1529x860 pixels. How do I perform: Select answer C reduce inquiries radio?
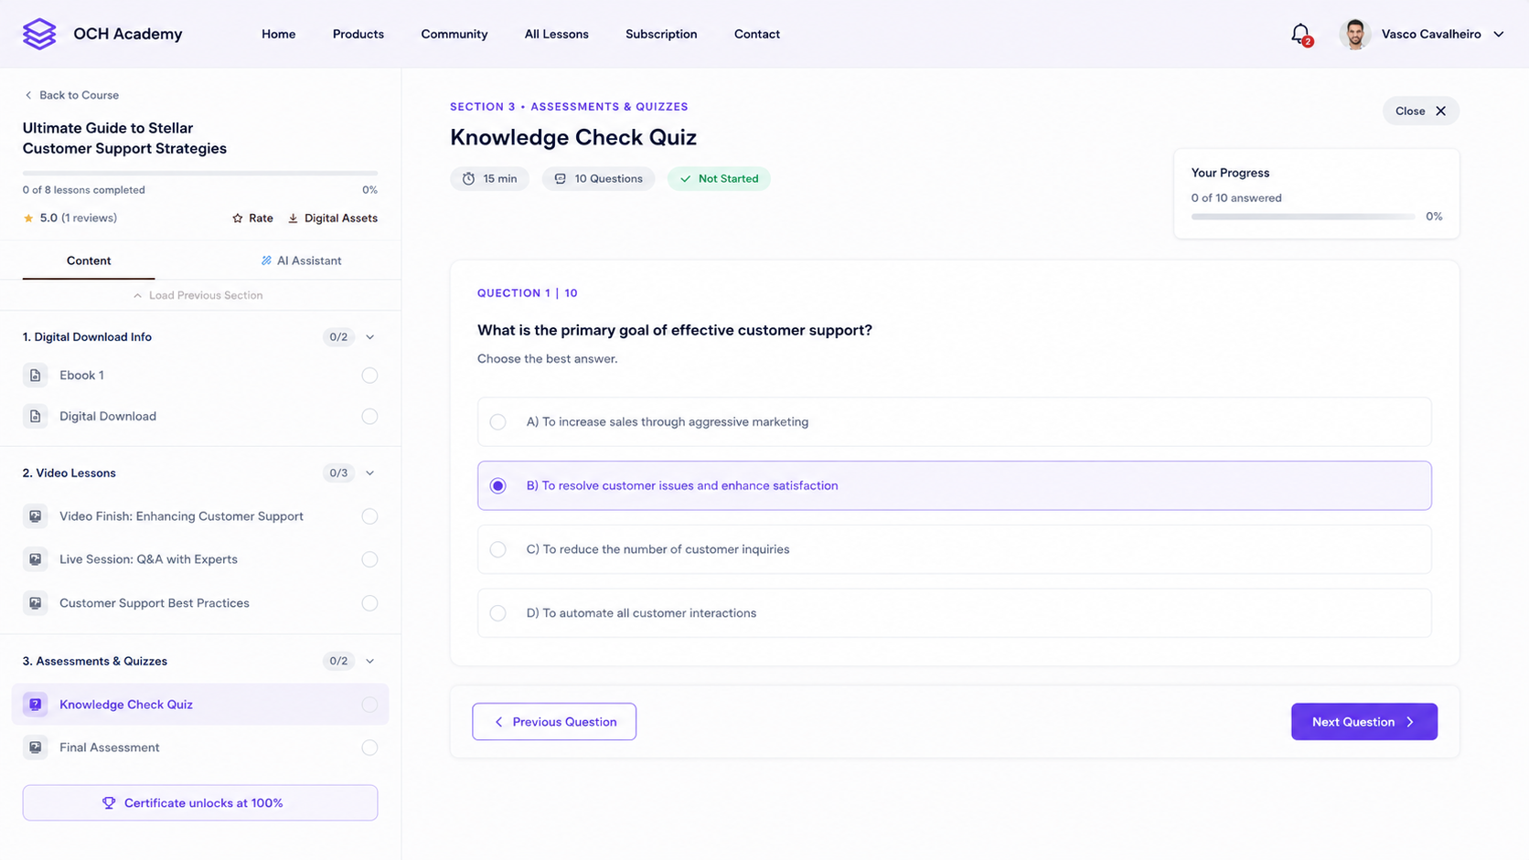(497, 550)
